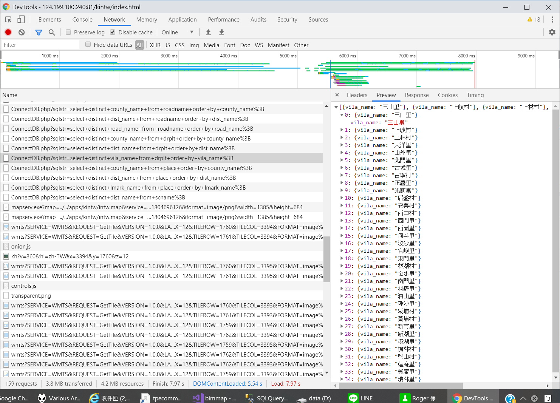Open the DevTools three-dot menu
Screen dimensions: 560x403
click(552, 20)
